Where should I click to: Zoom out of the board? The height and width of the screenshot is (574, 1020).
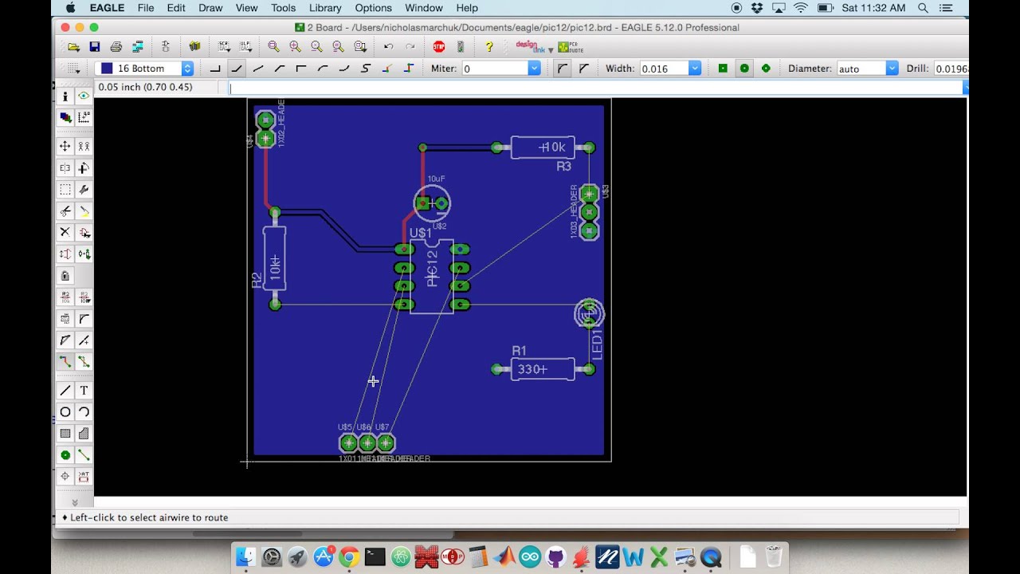click(x=316, y=47)
